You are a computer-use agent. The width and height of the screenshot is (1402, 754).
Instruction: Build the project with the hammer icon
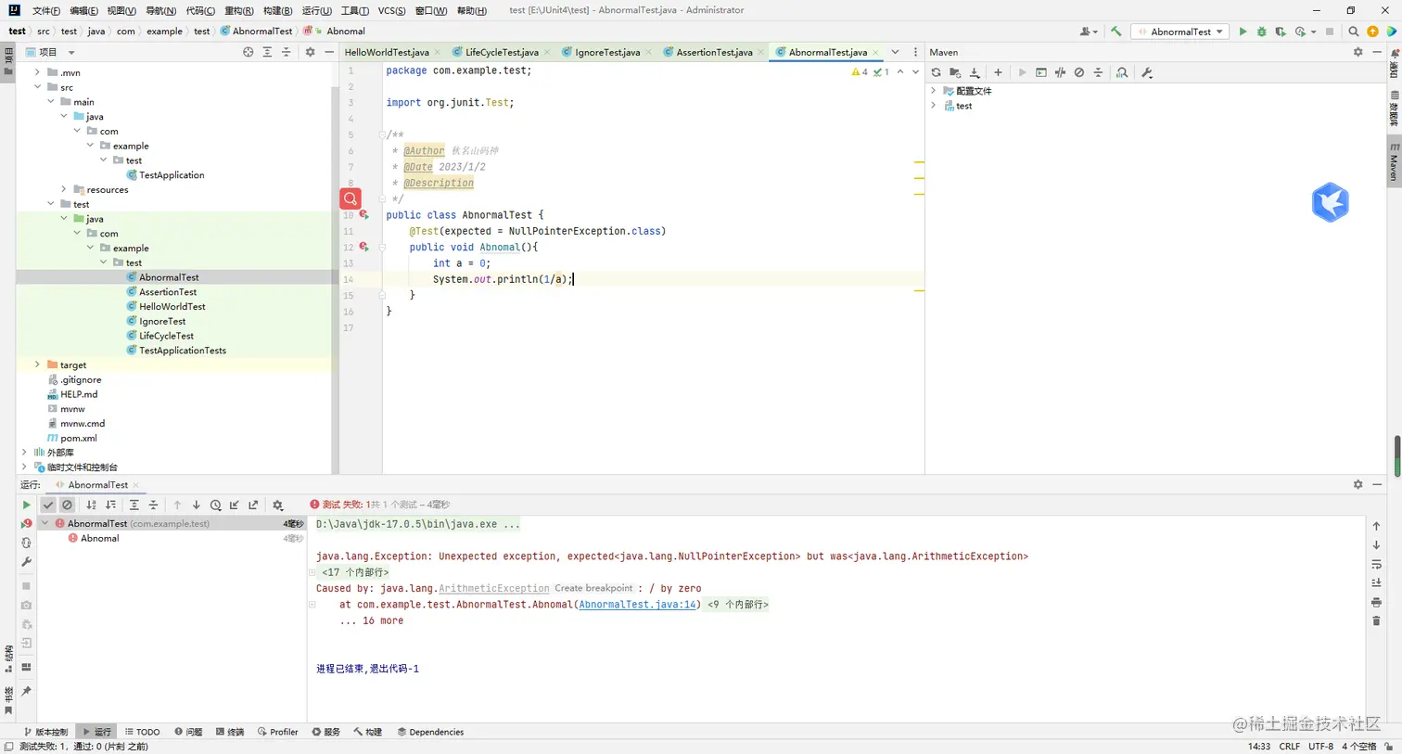point(1115,32)
